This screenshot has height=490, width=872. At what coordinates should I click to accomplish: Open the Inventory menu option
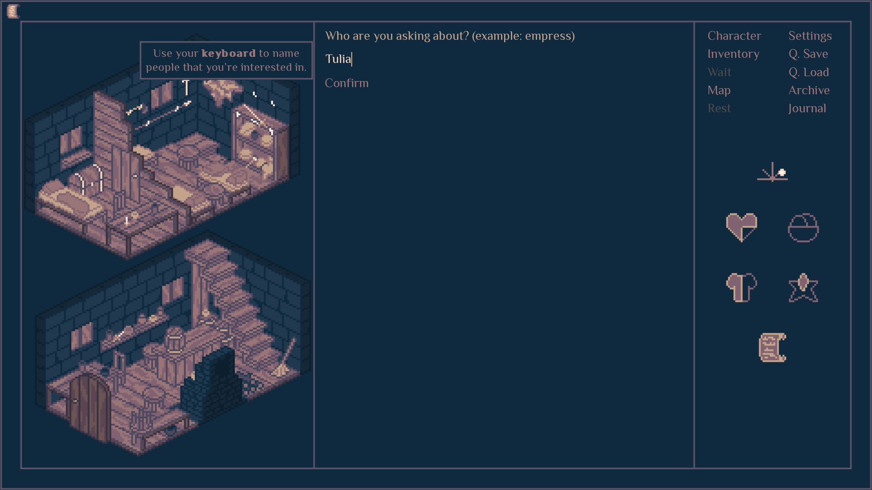click(732, 54)
